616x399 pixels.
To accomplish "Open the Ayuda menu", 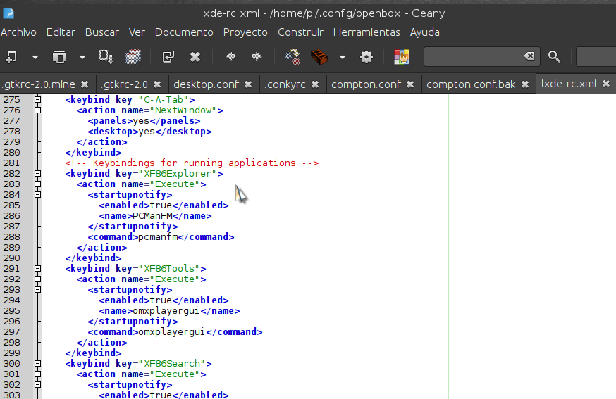I will pos(425,32).
